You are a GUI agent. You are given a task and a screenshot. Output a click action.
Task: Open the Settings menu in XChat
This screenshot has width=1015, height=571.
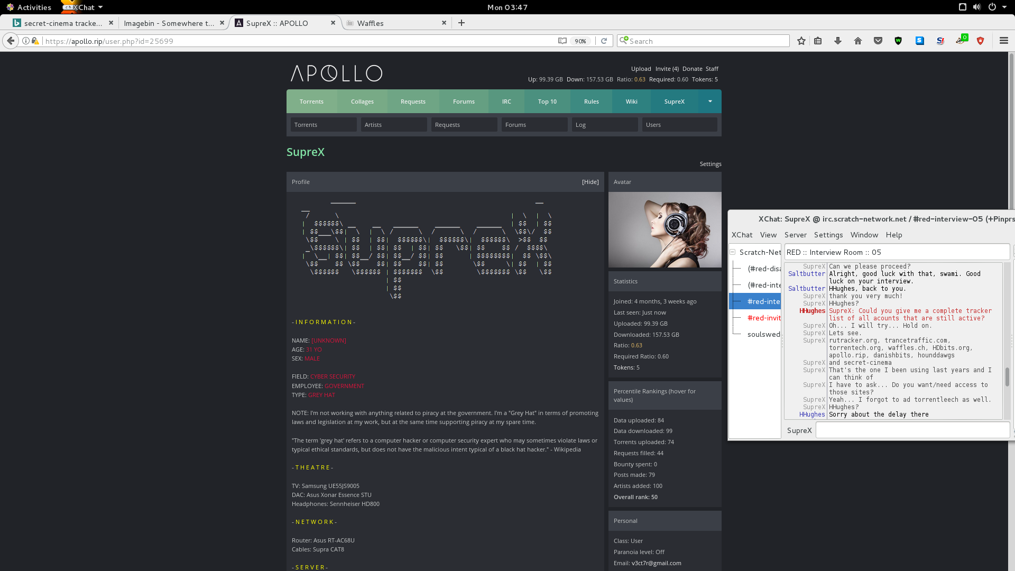pos(828,235)
